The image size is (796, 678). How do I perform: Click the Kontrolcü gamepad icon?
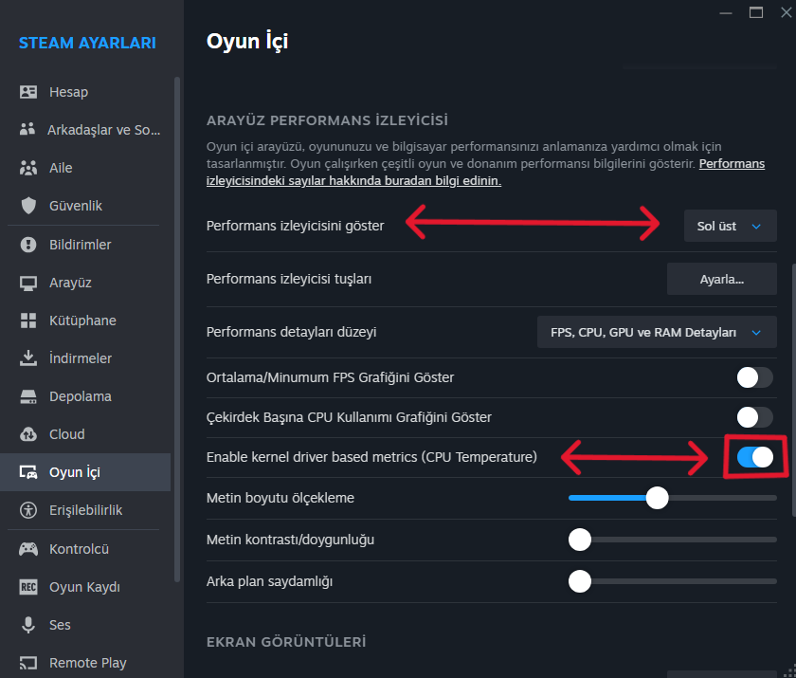[28, 549]
